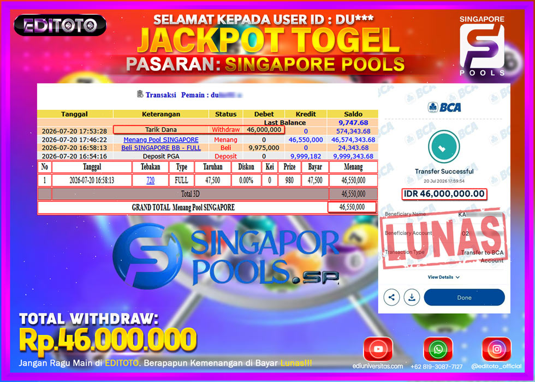Click the Saldo column header
Image resolution: width=535 pixels, height=382 pixels.
[353, 114]
